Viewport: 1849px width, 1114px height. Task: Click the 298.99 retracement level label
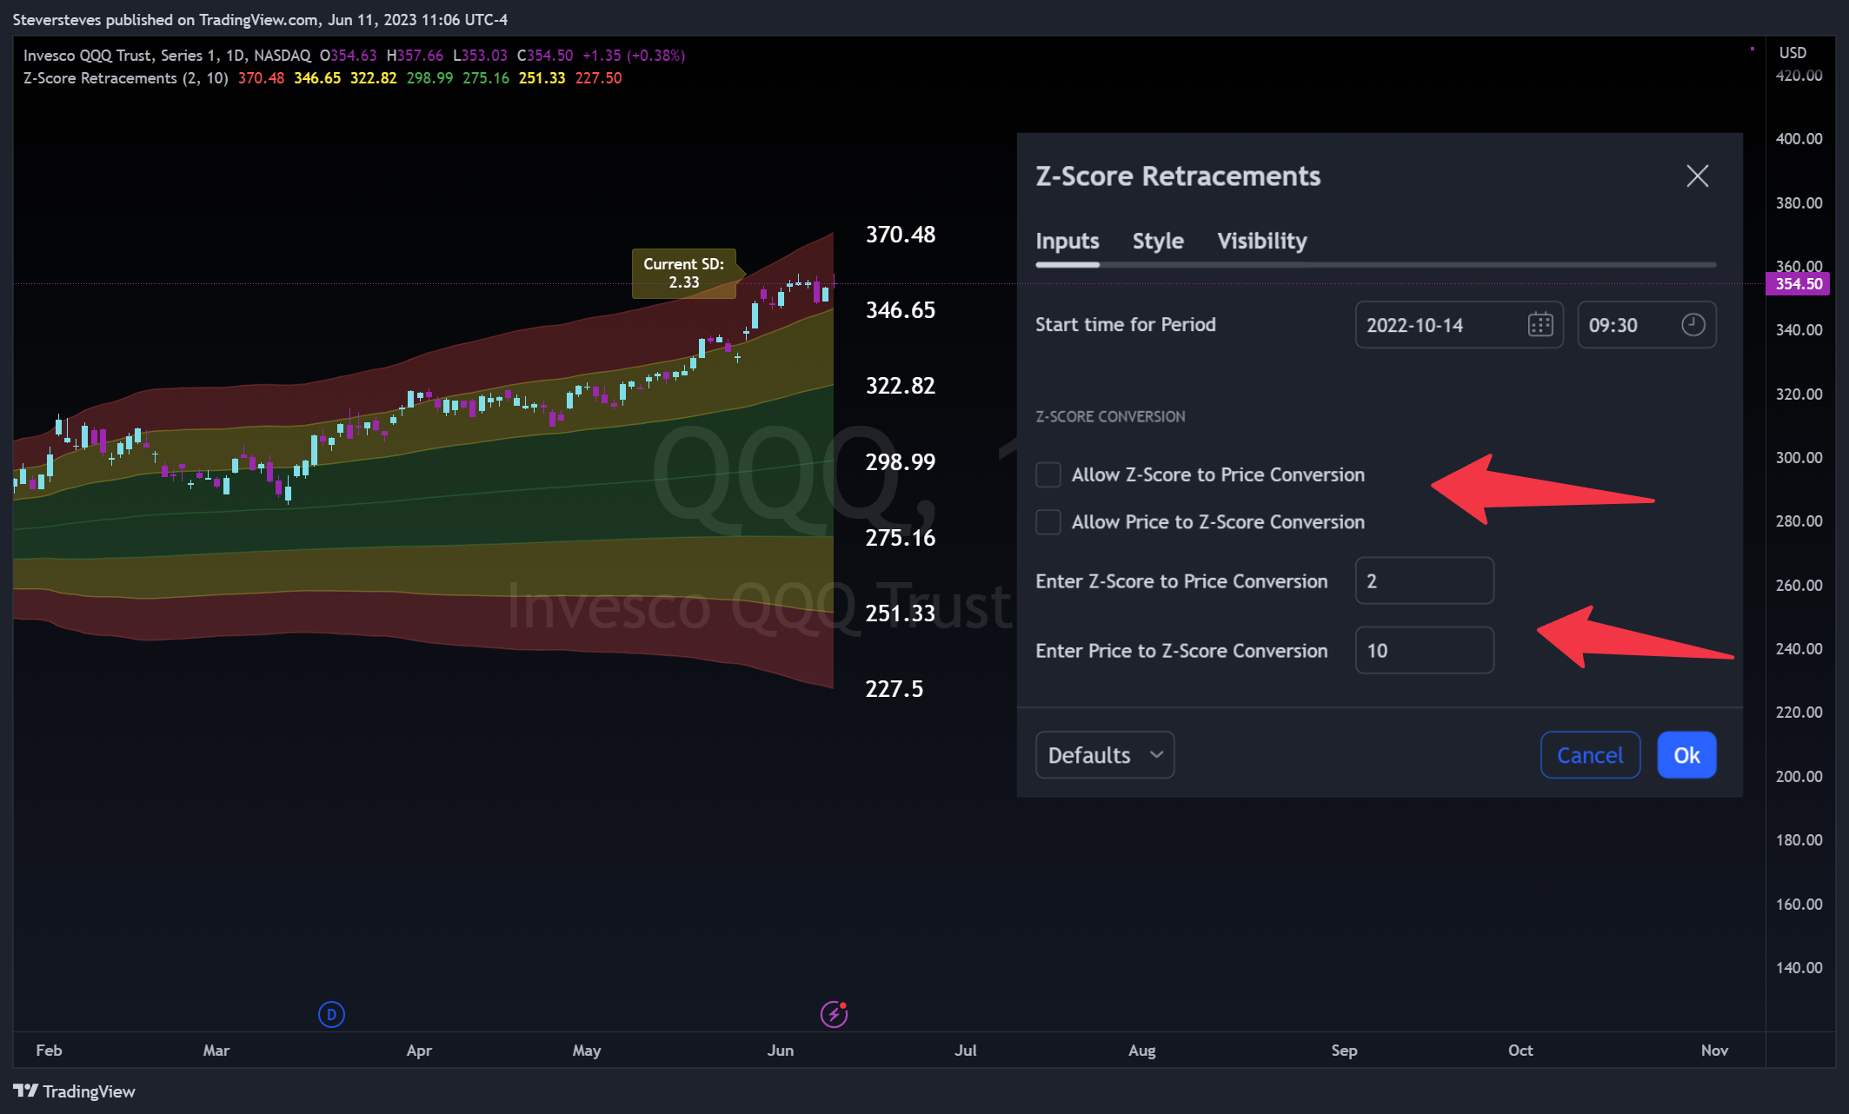[900, 462]
